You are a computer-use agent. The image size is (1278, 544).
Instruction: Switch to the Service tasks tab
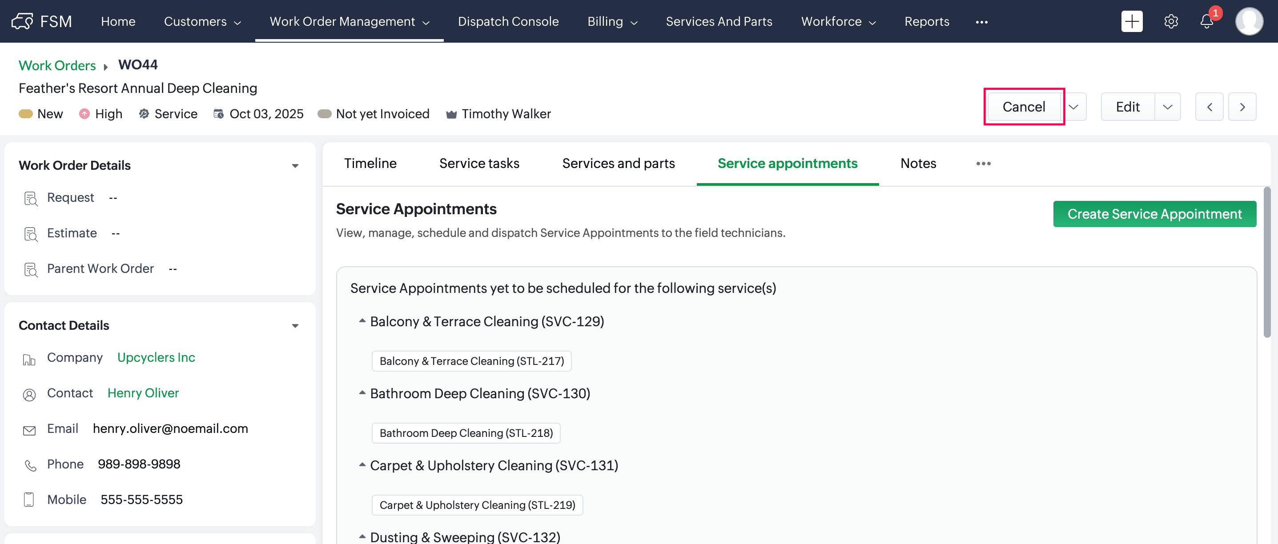(479, 163)
